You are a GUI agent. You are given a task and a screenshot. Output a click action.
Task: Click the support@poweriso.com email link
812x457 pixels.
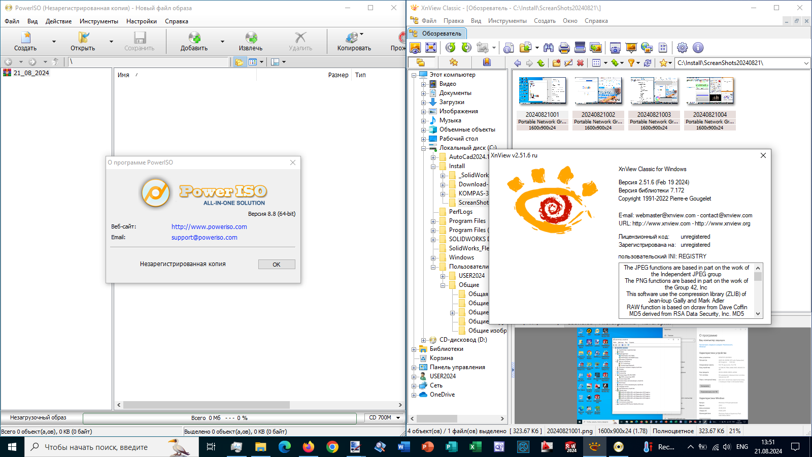[204, 238]
